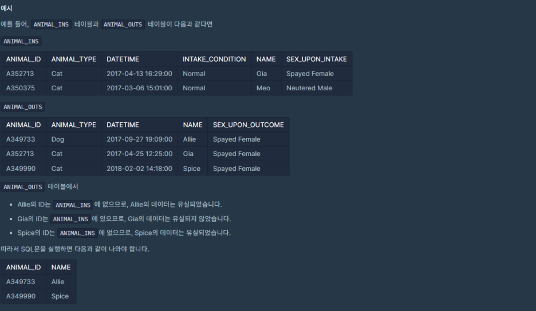Click ANIMAL_OUTS code tag in the intro sentence
This screenshot has width=536, height=311.
tap(123, 25)
